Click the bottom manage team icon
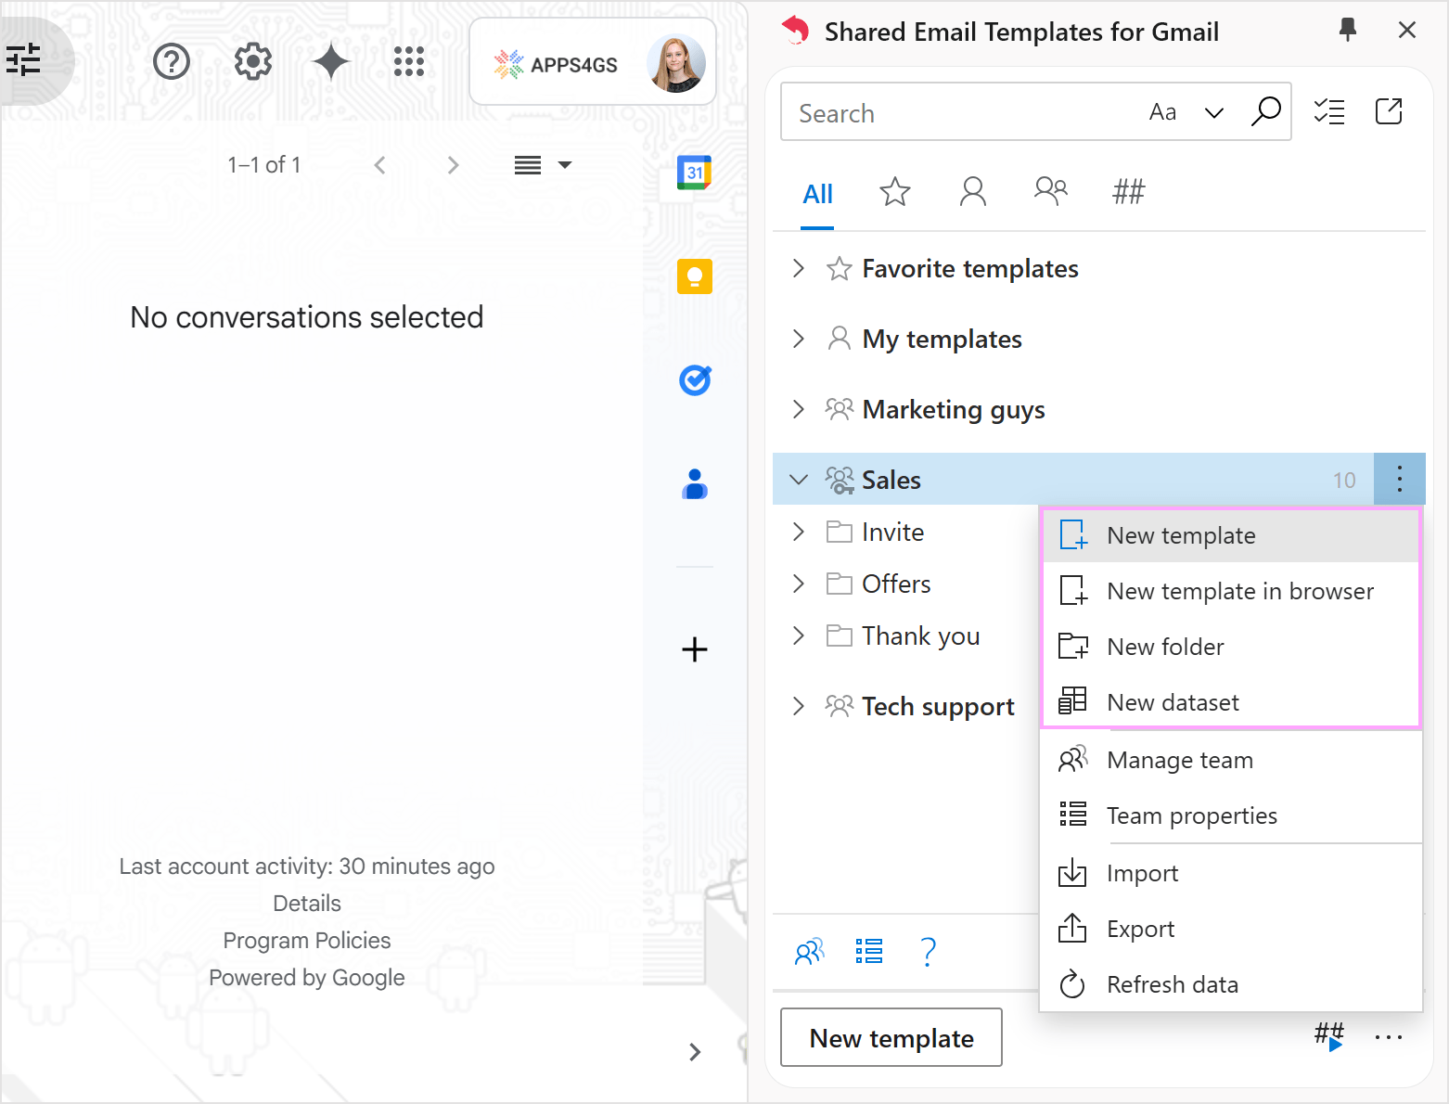This screenshot has width=1449, height=1104. pyautogui.click(x=810, y=952)
